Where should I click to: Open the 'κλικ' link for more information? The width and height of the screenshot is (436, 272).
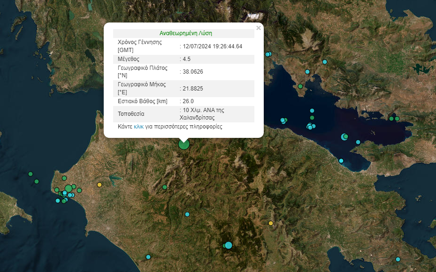tap(138, 127)
